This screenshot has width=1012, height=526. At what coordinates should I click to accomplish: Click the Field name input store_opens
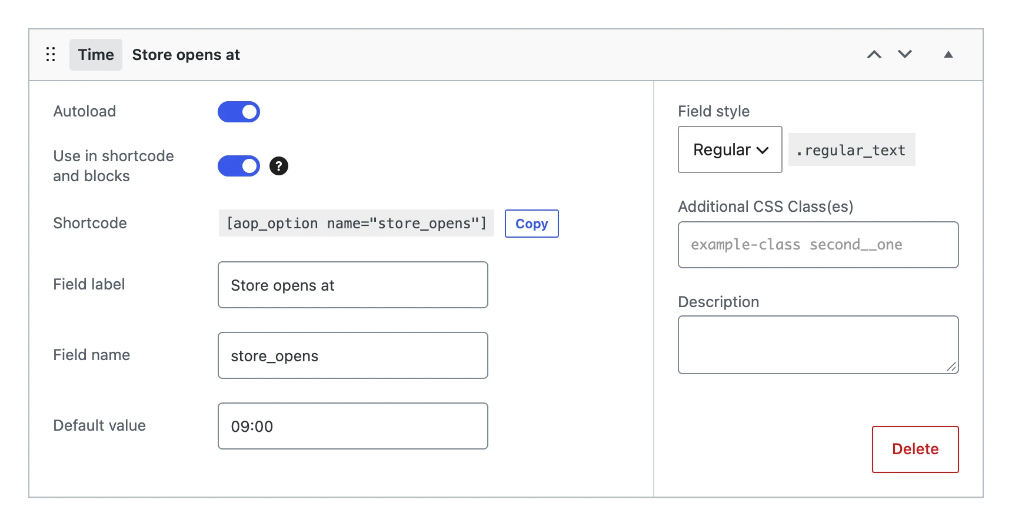353,355
